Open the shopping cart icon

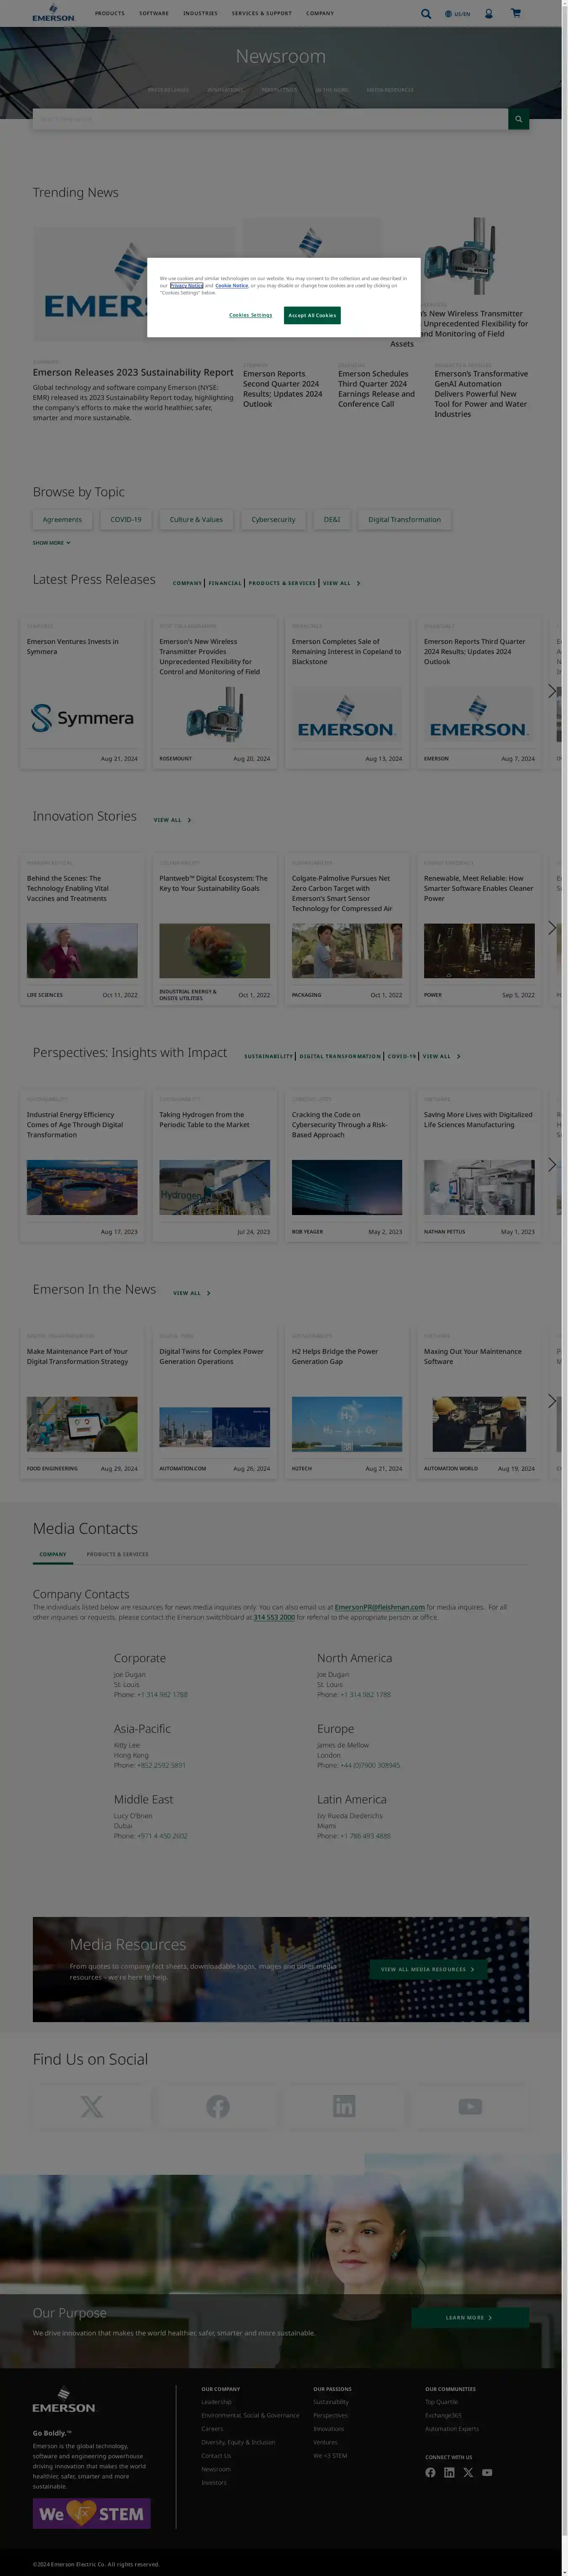click(x=516, y=14)
